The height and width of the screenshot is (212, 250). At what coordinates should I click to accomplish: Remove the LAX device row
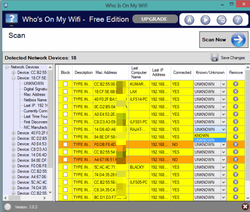[x=235, y=92]
